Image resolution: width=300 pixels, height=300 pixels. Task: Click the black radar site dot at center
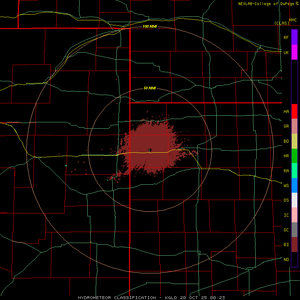tap(150, 150)
